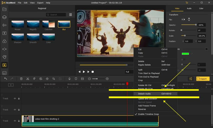Open the Edit menu

(x=26, y=3)
